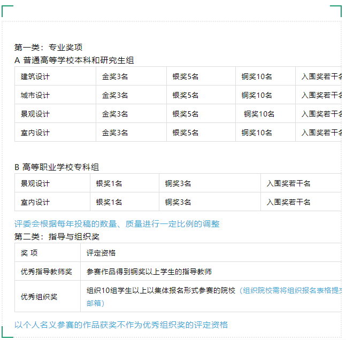This screenshot has height=340, width=346.
Task: Select "入围奖若干名" in group B 室内设计 row
Action: click(288, 202)
